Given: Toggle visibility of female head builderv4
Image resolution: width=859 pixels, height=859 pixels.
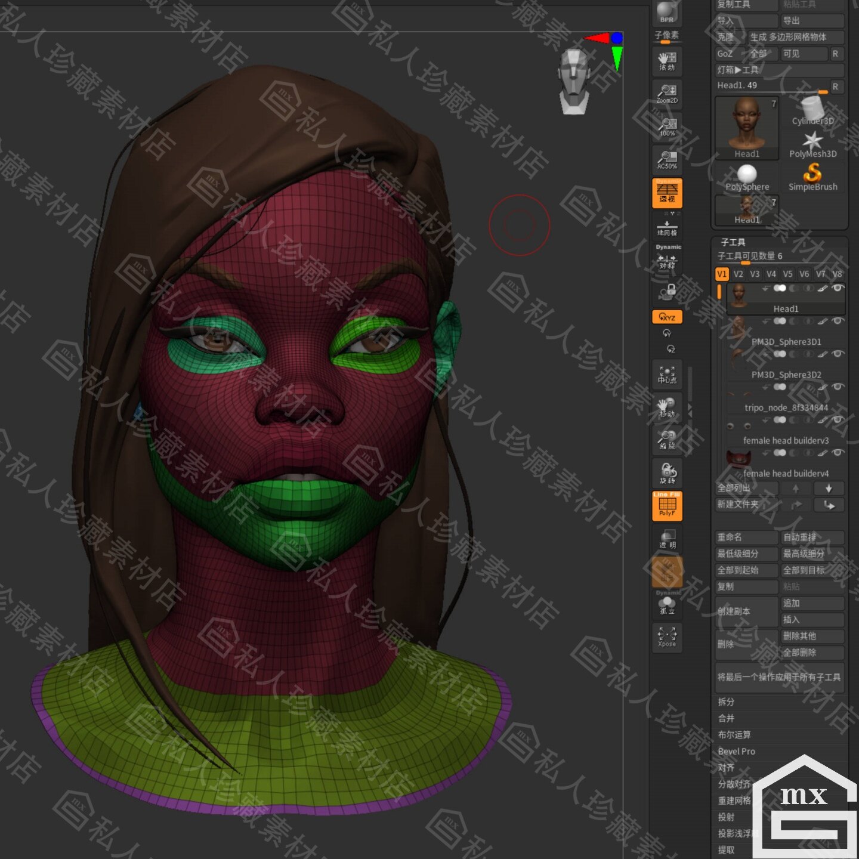Looking at the screenshot, I should tap(838, 453).
